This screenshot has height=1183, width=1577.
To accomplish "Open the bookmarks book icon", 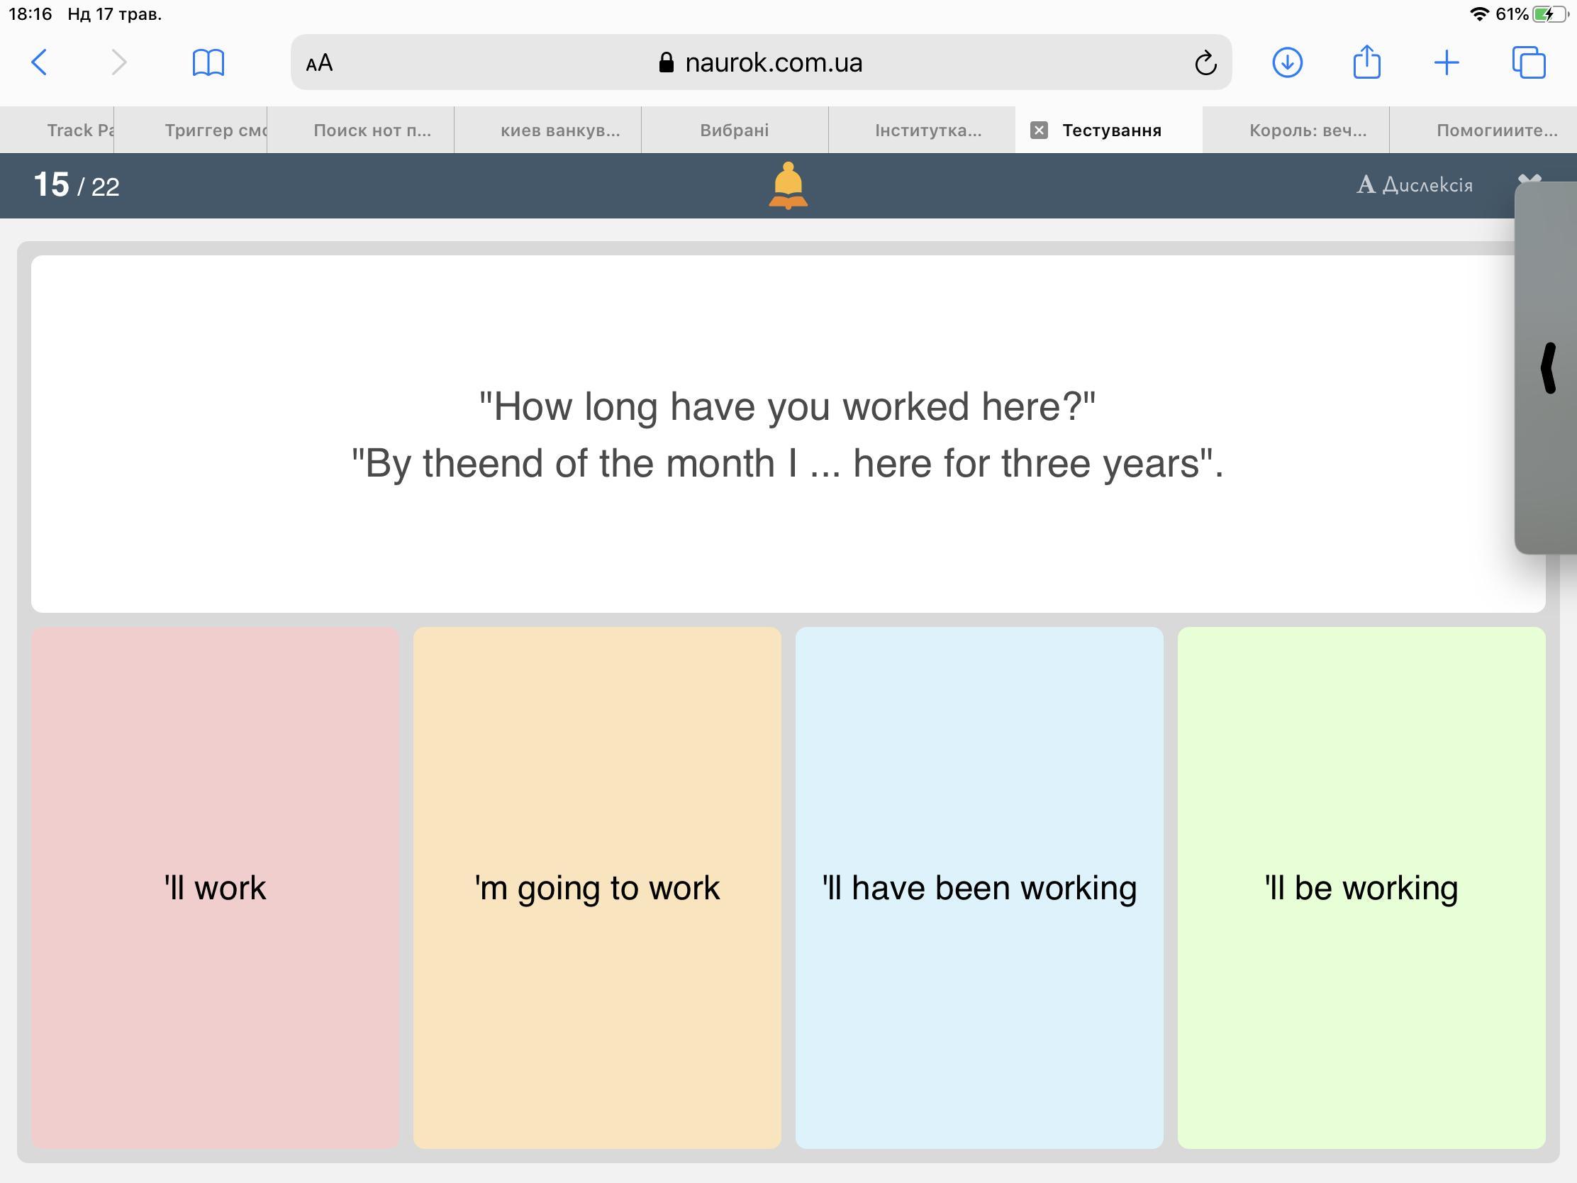I will [x=208, y=62].
